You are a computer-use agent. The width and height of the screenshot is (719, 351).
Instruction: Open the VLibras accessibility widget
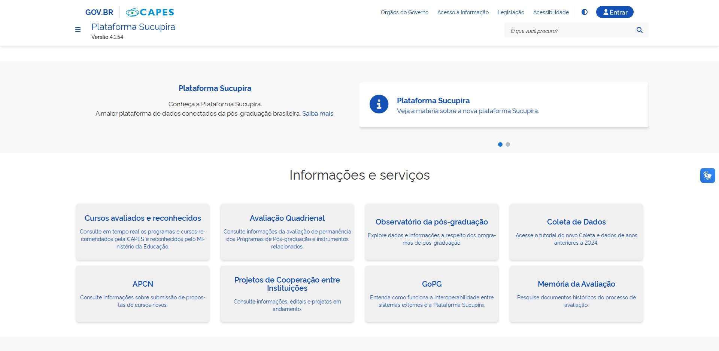[708, 175]
